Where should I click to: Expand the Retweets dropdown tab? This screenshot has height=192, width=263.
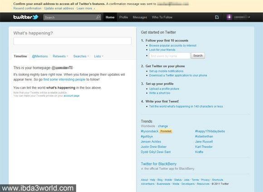60,56
